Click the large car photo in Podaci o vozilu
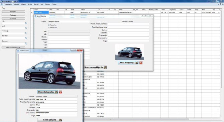The height and width of the screenshot is (122, 224). click(x=49, y=71)
